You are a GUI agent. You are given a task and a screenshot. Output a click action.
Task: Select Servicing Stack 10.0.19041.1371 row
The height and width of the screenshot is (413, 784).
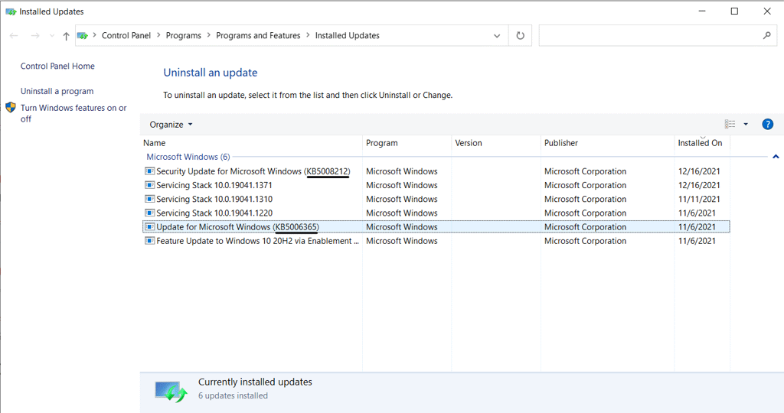tap(436, 185)
